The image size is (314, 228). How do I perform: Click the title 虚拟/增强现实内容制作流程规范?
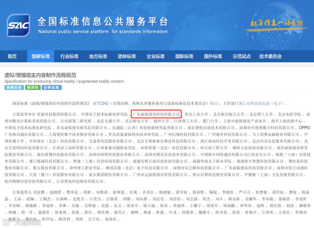pyautogui.click(x=40, y=75)
